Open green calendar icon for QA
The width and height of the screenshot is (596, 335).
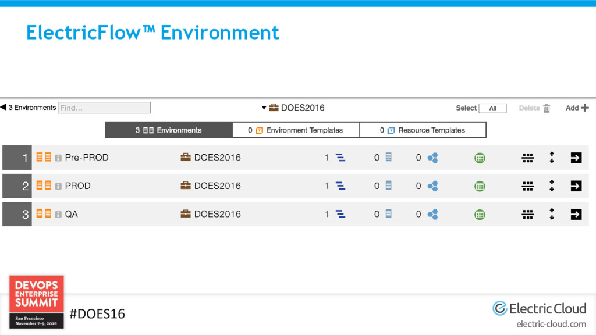(x=480, y=215)
